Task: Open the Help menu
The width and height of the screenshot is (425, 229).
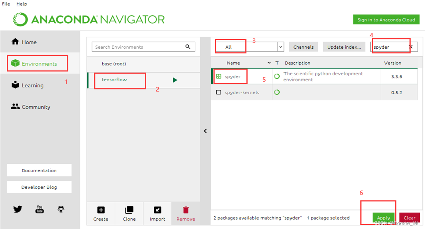Action: pyautogui.click(x=22, y=4)
